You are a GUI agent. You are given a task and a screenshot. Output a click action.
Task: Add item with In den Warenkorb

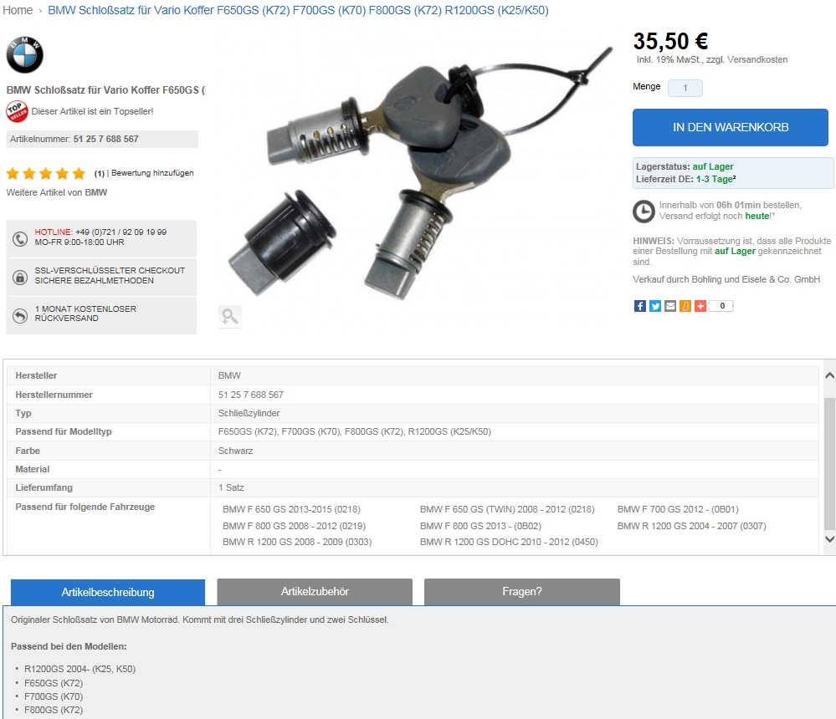coord(731,127)
